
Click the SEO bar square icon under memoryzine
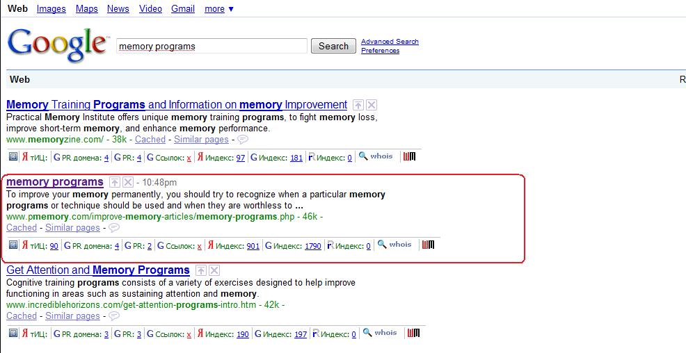click(13, 157)
